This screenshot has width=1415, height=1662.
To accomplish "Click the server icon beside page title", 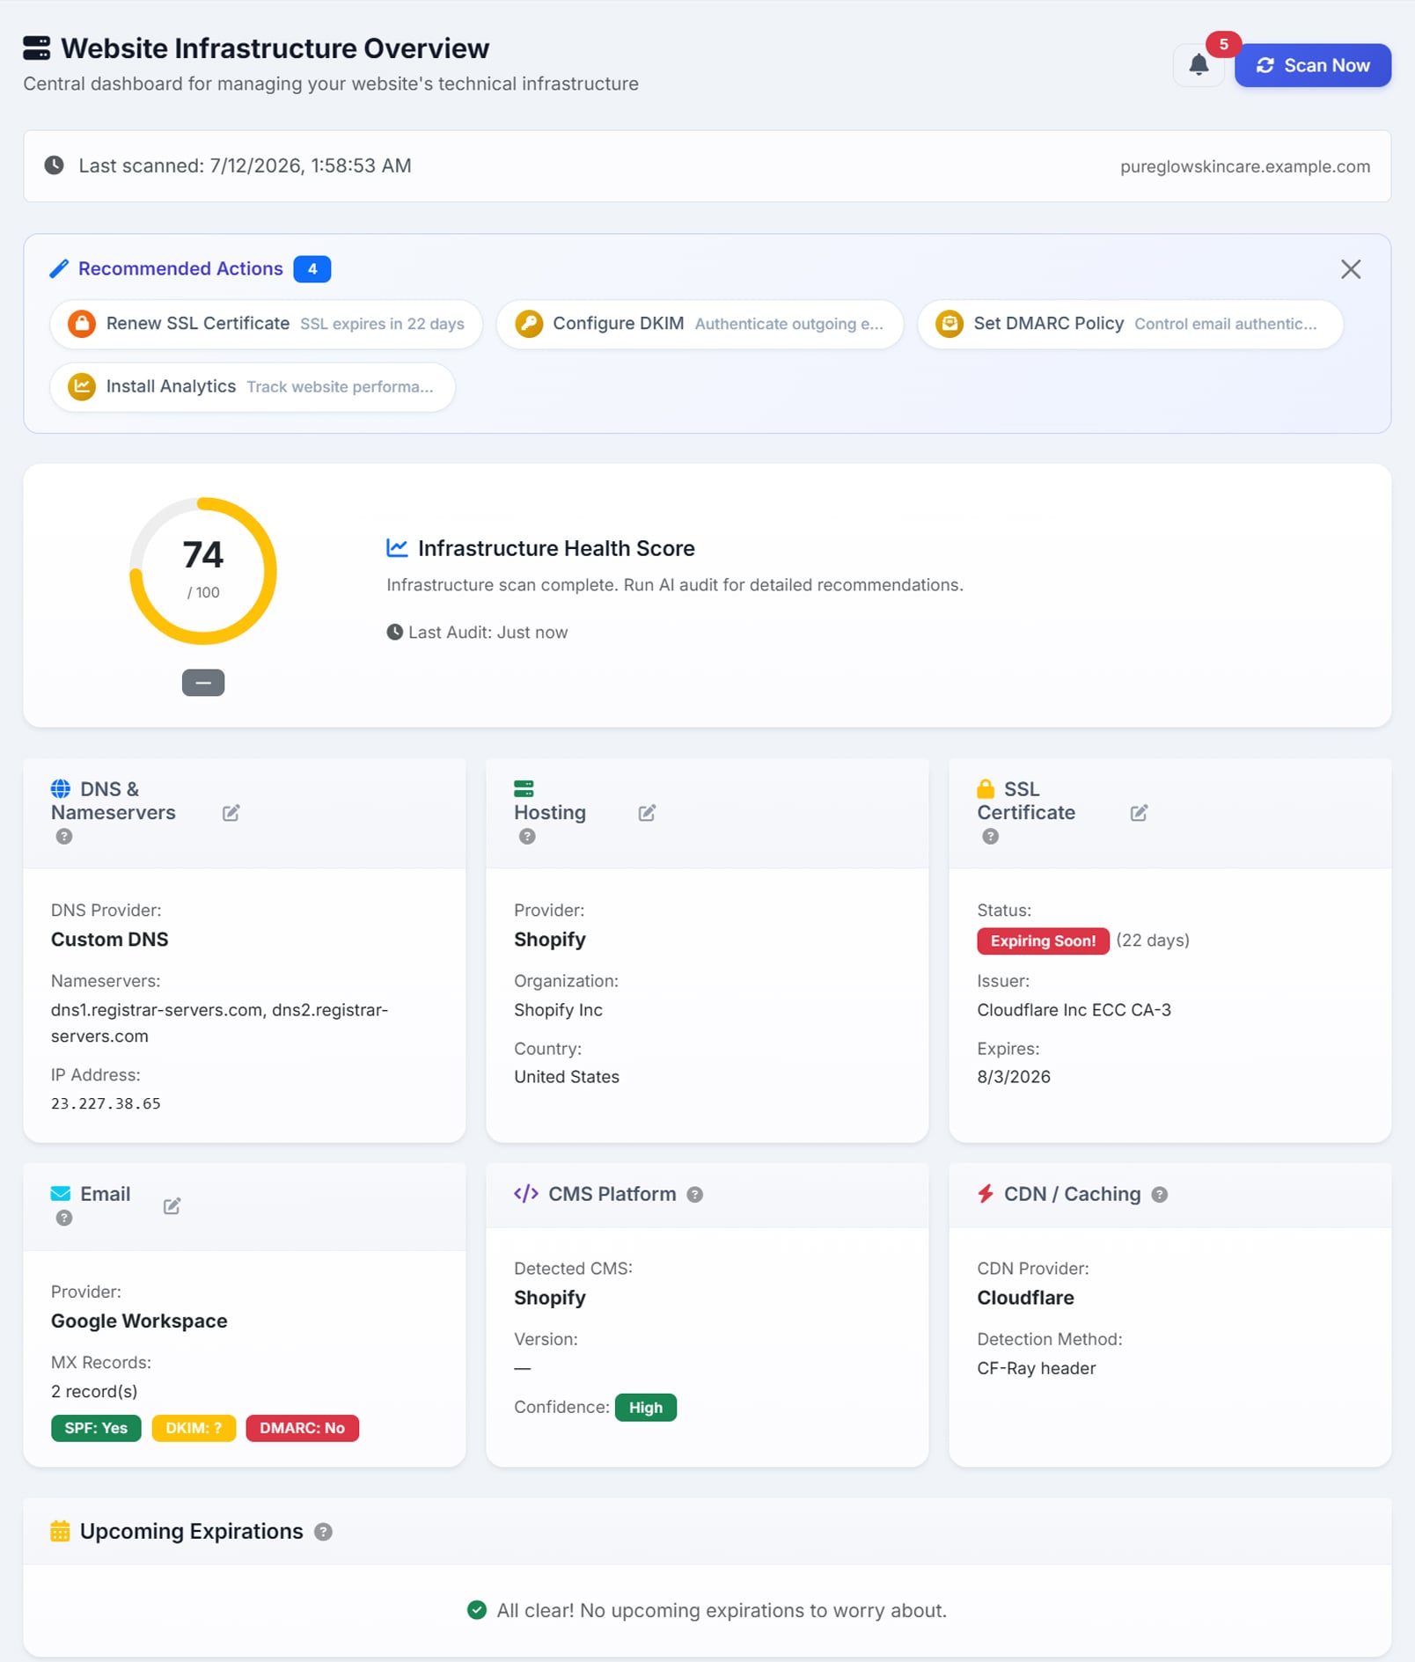I will (x=37, y=48).
